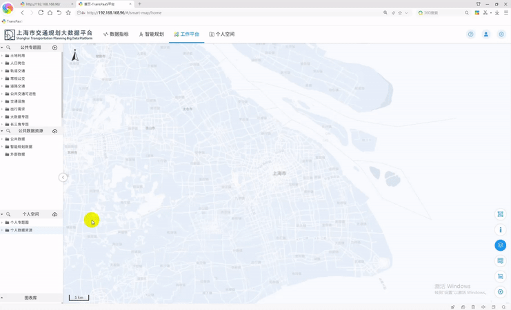Collapse the left sidebar with round arrow

point(63,178)
